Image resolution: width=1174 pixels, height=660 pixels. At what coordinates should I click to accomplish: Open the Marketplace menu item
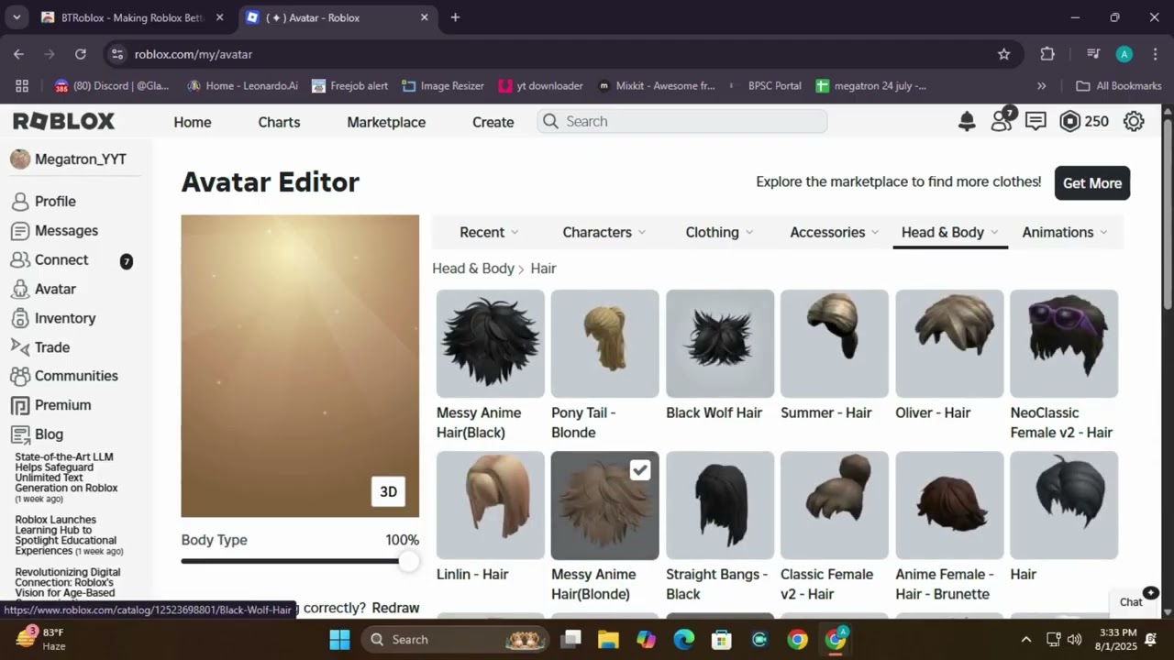(x=386, y=122)
